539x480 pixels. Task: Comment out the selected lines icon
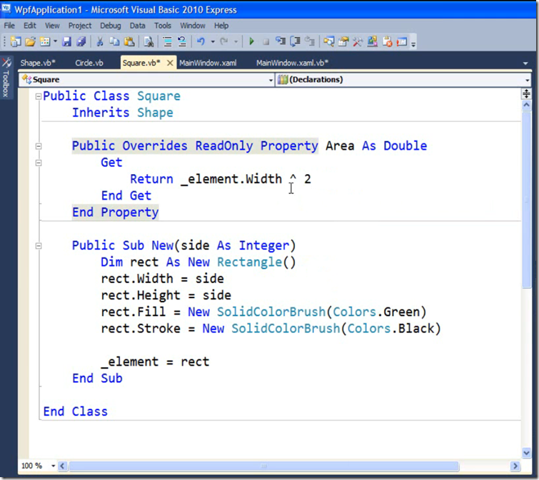click(x=167, y=41)
